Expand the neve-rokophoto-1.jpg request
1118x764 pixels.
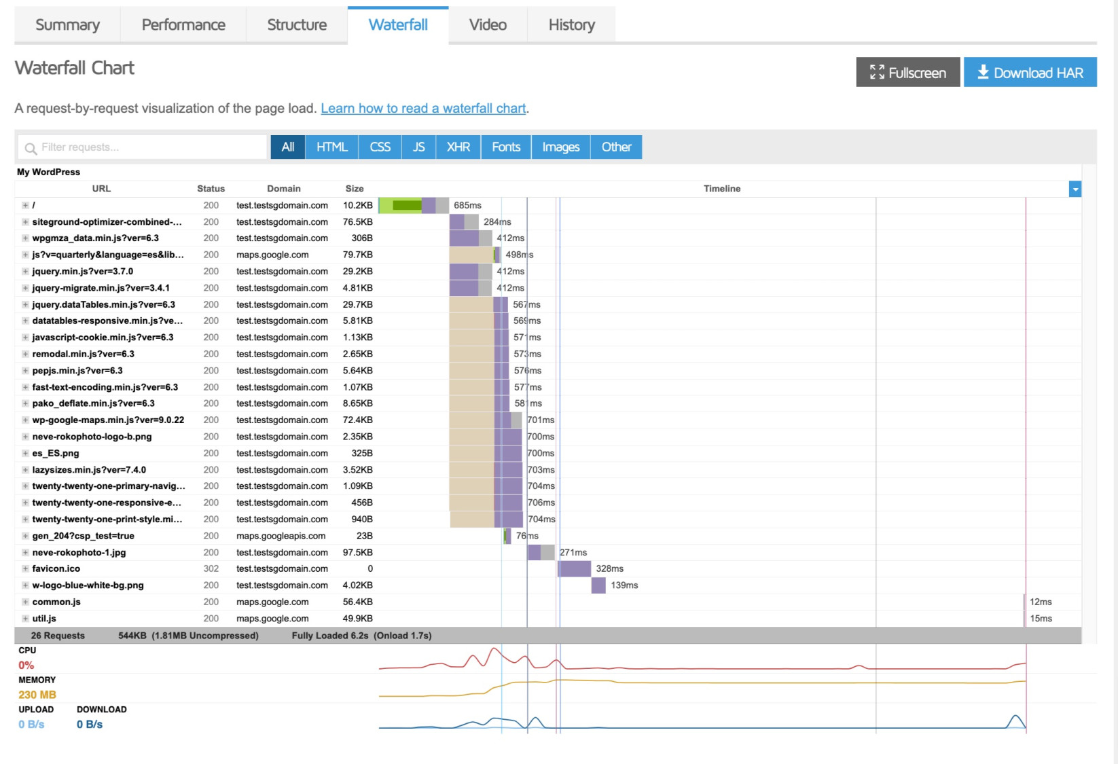coord(25,553)
